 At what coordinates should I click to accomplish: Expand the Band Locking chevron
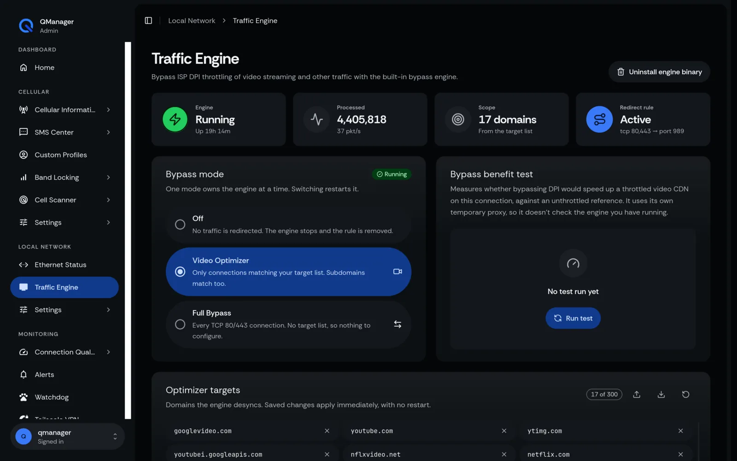[x=108, y=177]
